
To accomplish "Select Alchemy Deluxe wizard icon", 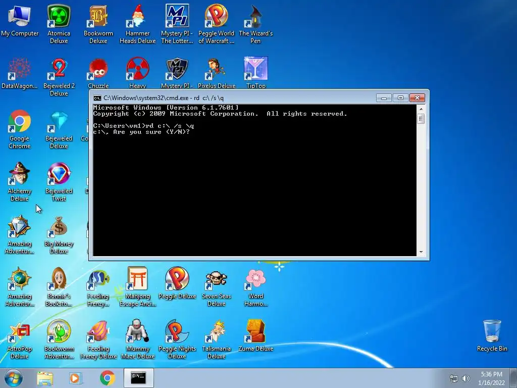I will pyautogui.click(x=20, y=182).
